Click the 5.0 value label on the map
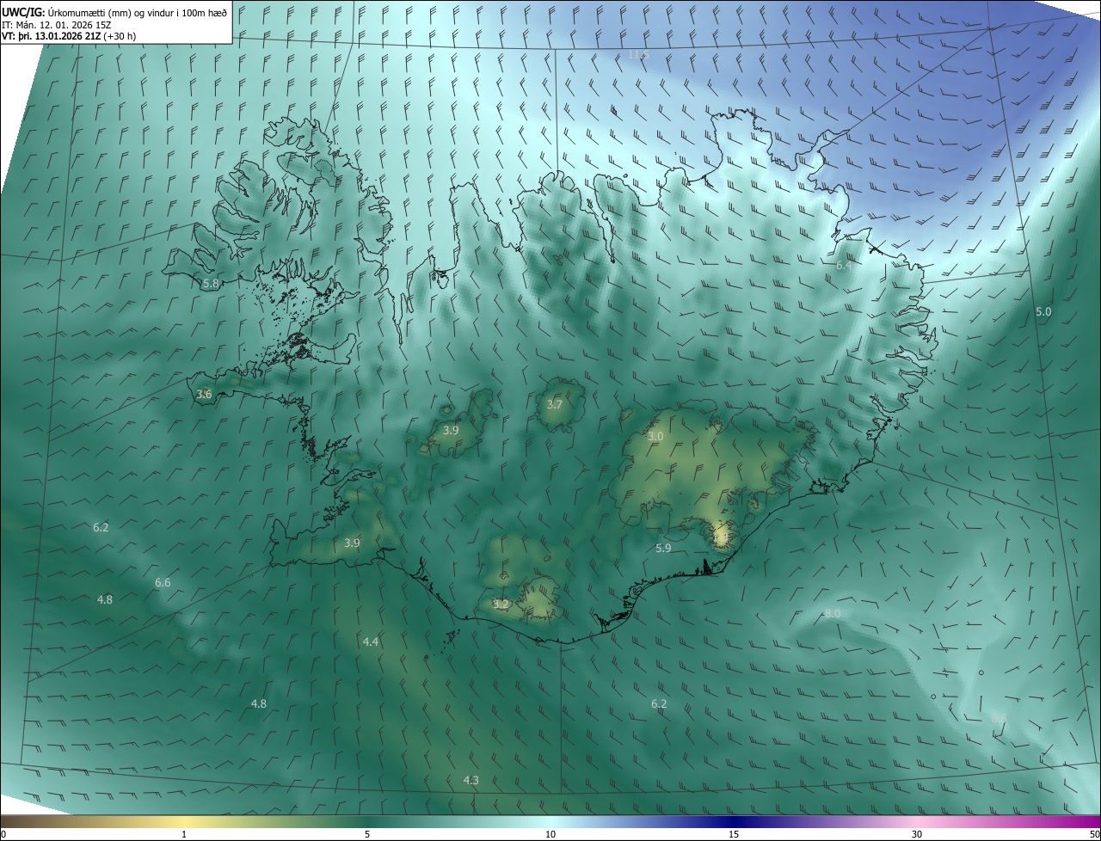Image resolution: width=1101 pixels, height=841 pixels. (x=1043, y=312)
